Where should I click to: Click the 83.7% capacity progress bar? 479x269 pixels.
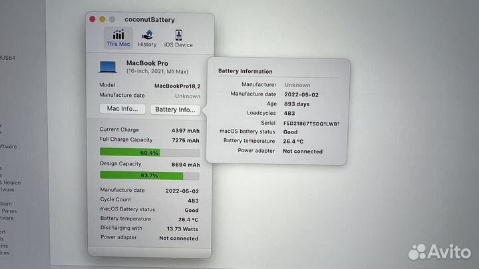point(150,175)
